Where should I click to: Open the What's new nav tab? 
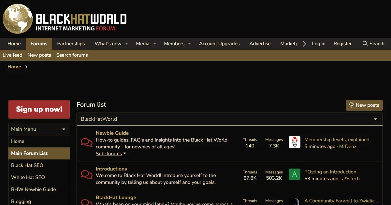click(x=108, y=44)
